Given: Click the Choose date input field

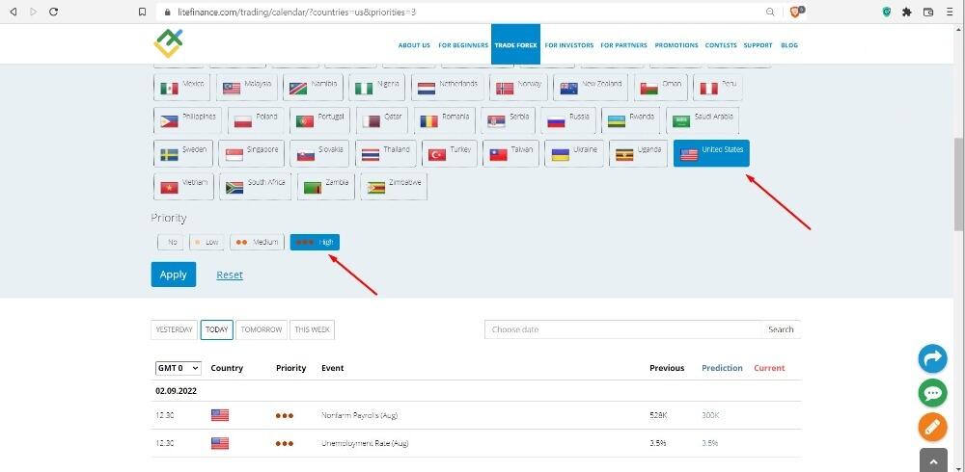Looking at the screenshot, I should click(622, 329).
